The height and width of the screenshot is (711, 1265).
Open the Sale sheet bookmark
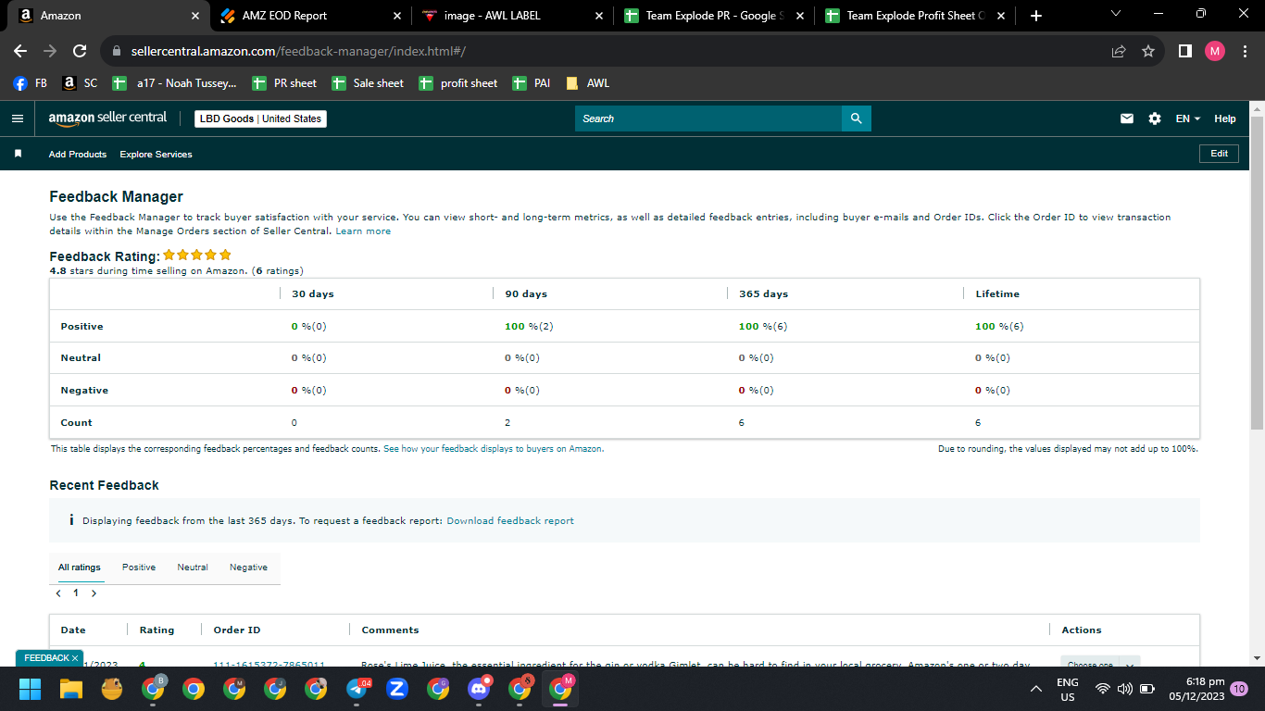[368, 83]
